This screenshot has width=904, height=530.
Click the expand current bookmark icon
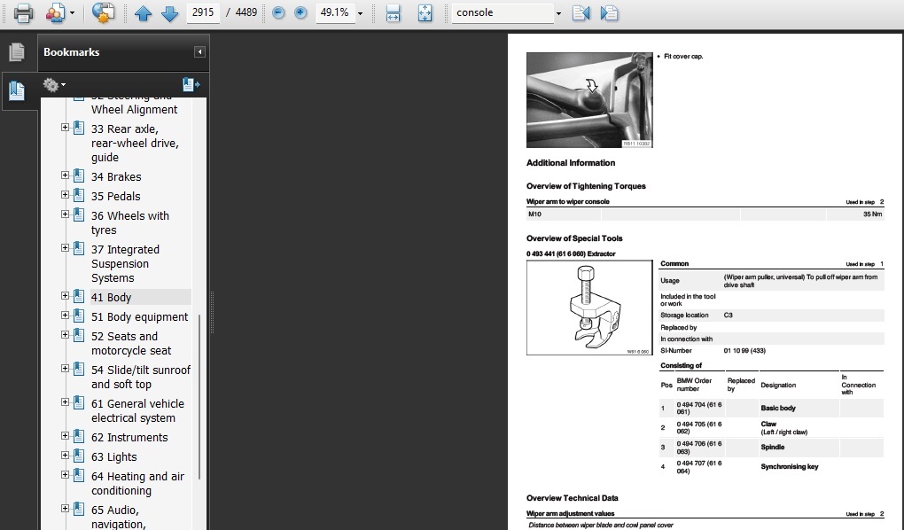[191, 85]
